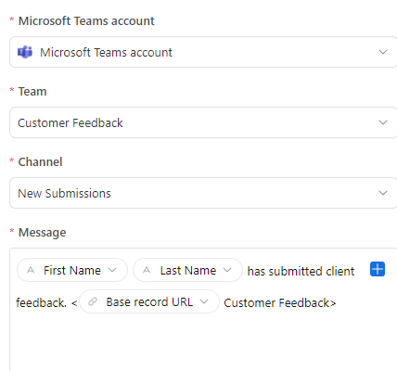Click the text-type icon in Last Name token
397x371 pixels.
(147, 270)
